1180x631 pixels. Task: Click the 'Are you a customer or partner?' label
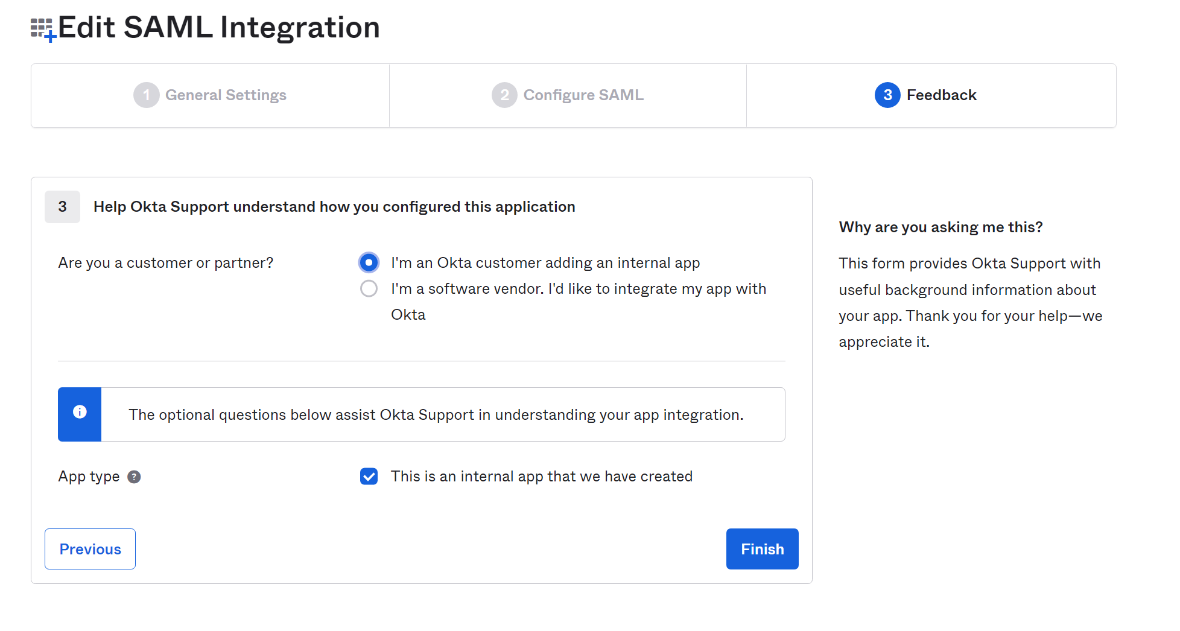tap(166, 263)
